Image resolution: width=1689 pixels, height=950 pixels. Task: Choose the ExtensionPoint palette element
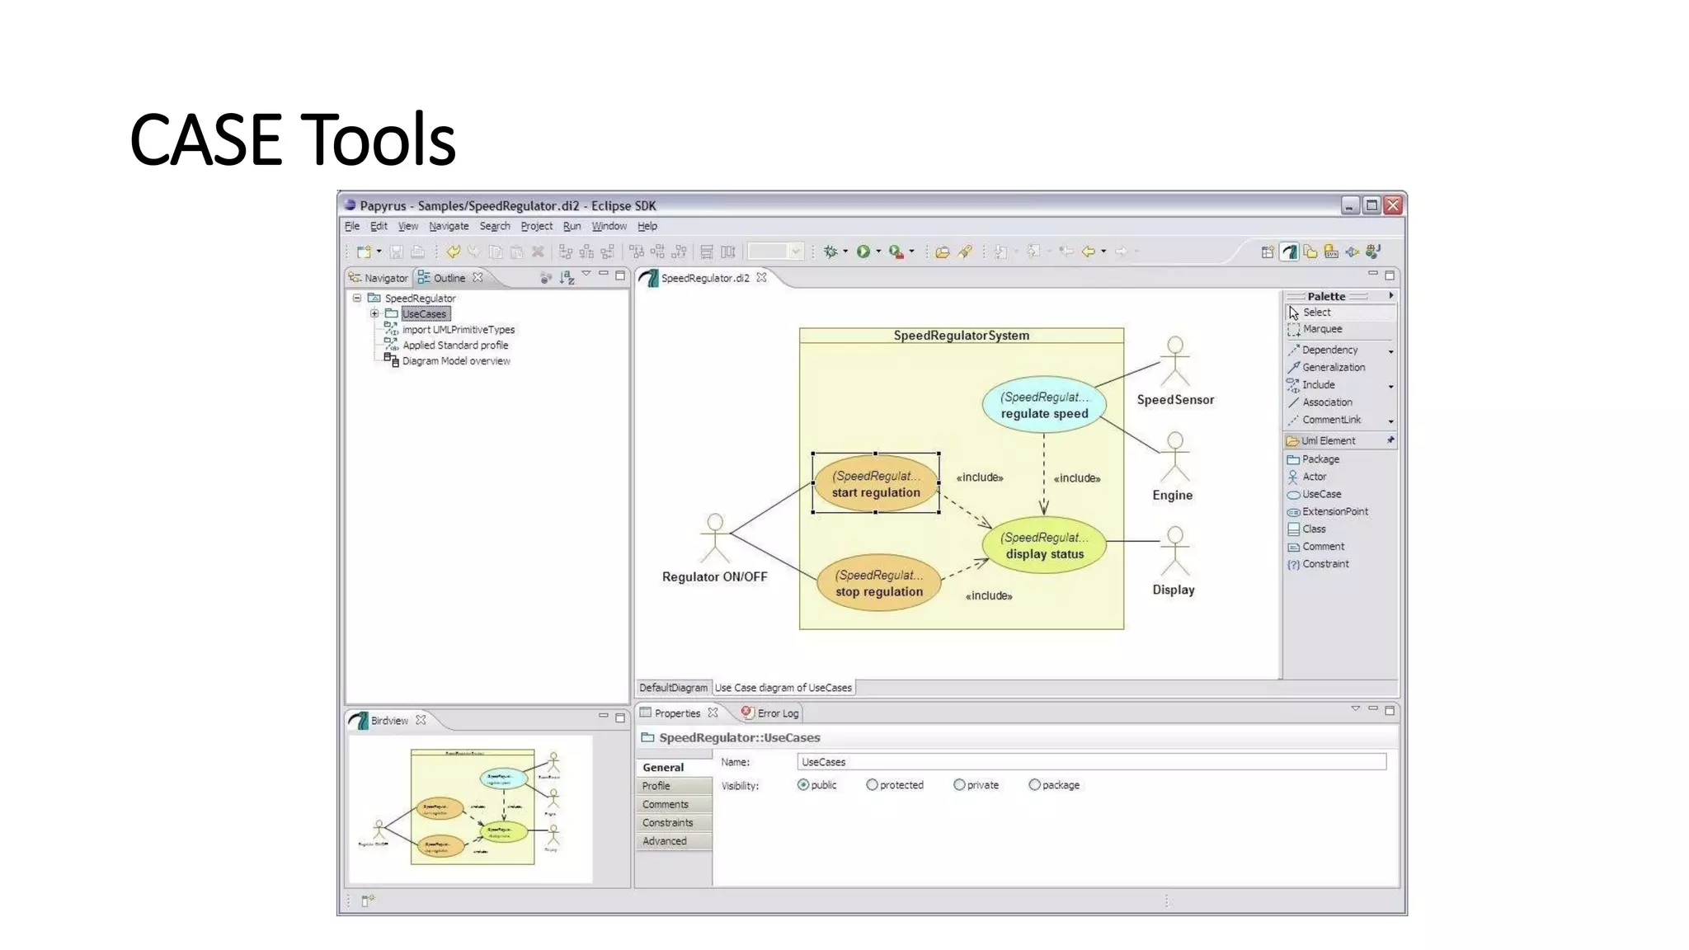click(1334, 511)
